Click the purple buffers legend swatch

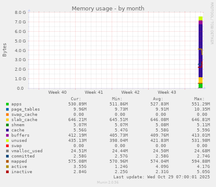tap(7, 135)
